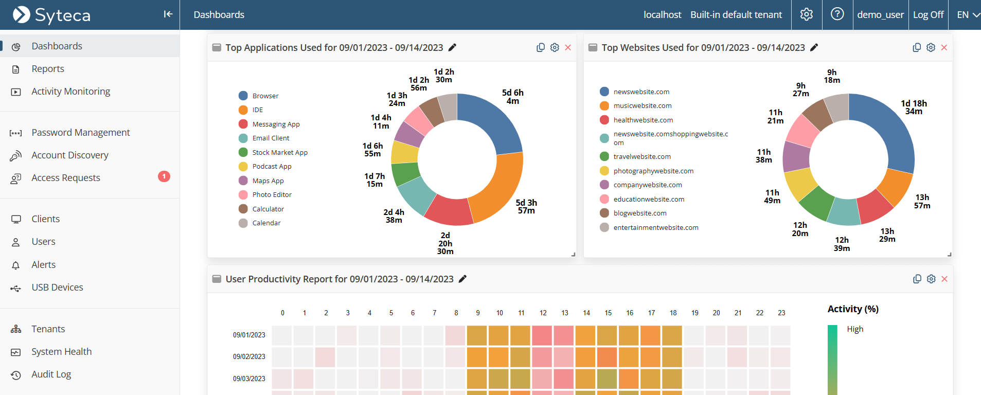Click the Audit Log history icon
Screen dimensions: 981x395
(x=16, y=375)
